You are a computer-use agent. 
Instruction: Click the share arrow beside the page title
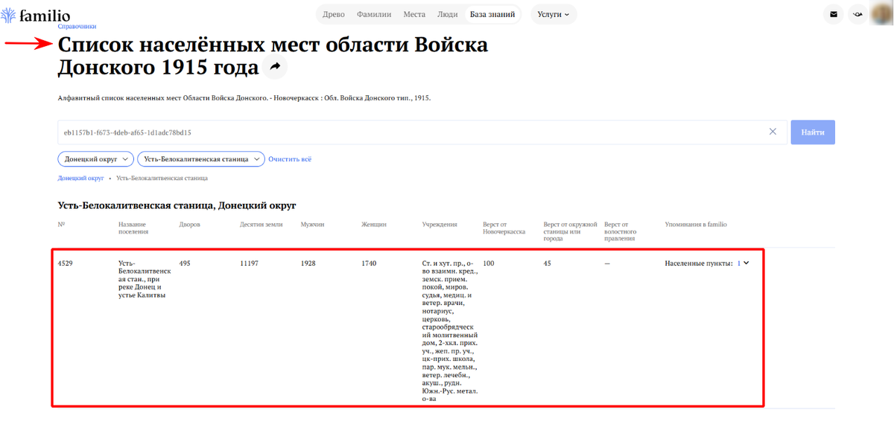[274, 67]
